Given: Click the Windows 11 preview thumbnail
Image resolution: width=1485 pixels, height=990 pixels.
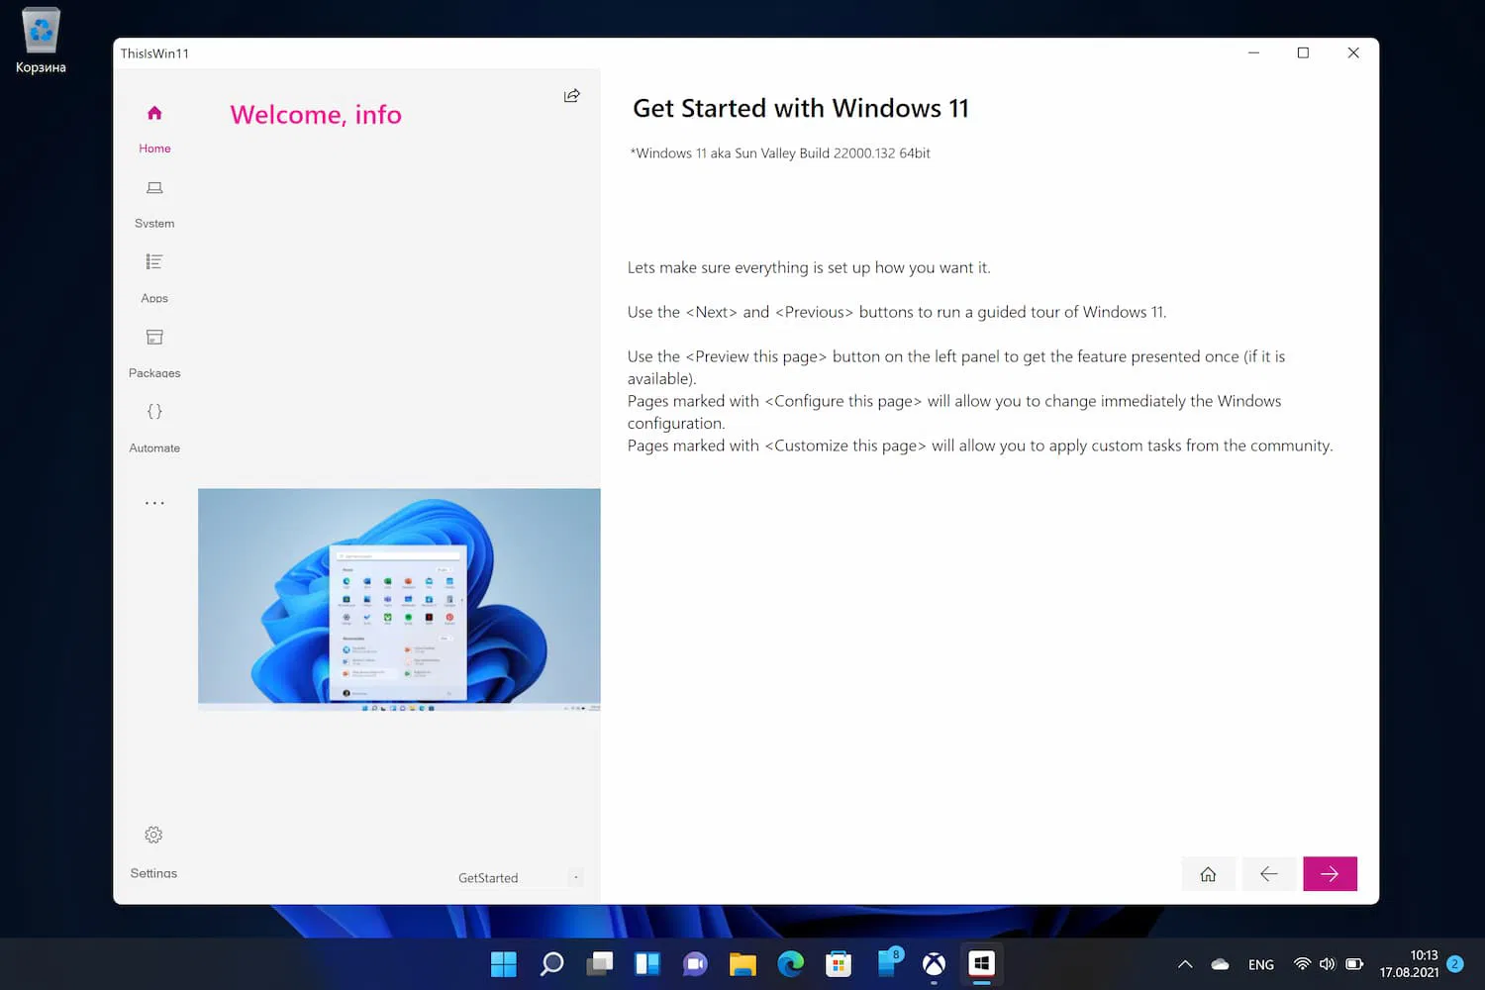Looking at the screenshot, I should click(399, 600).
